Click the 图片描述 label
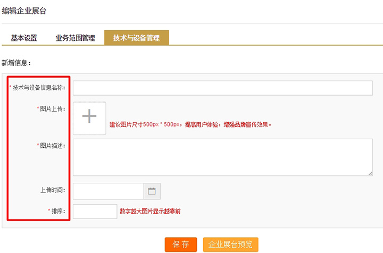 point(52,146)
